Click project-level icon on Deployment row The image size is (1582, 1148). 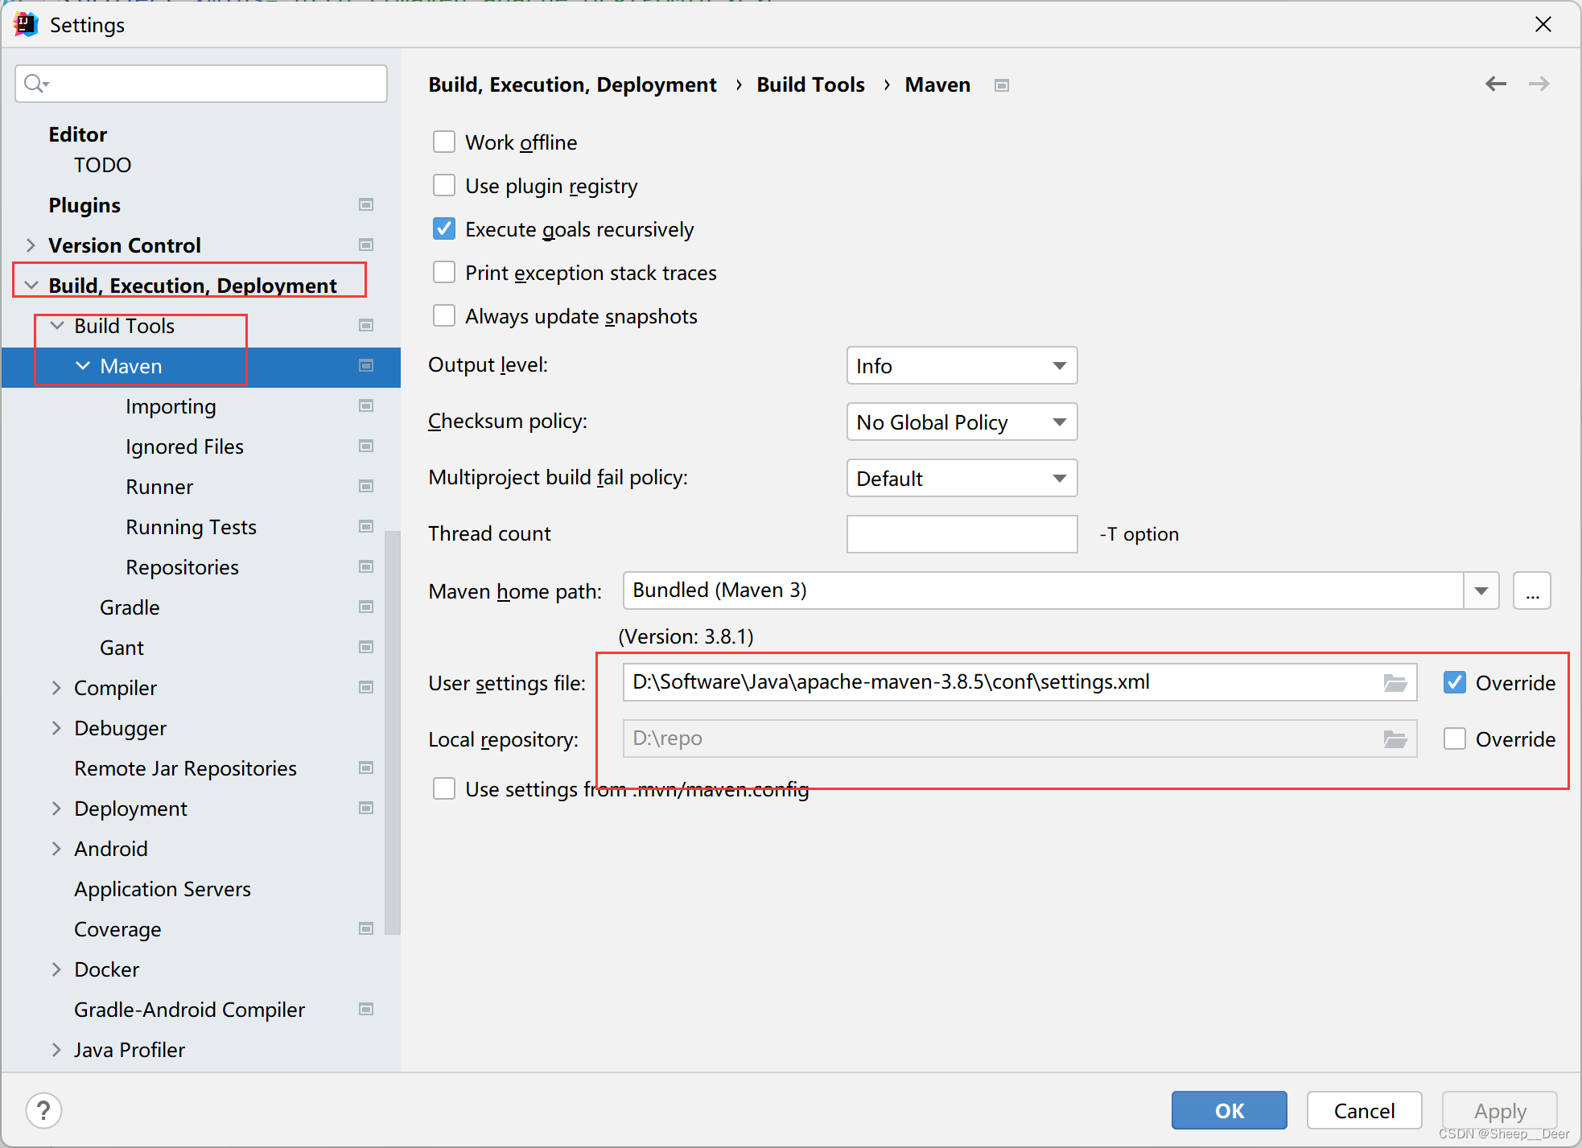tap(366, 808)
